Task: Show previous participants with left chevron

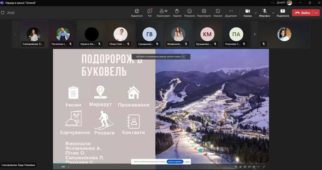Action: pyautogui.click(x=15, y=34)
